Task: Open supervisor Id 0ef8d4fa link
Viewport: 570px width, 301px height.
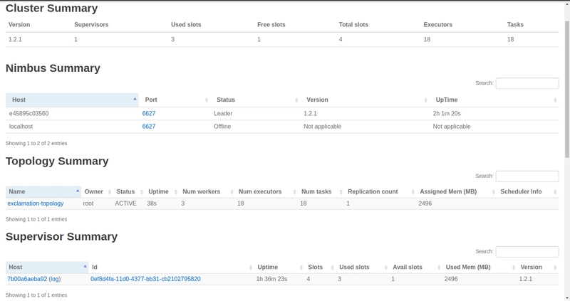Action: pyautogui.click(x=145, y=280)
